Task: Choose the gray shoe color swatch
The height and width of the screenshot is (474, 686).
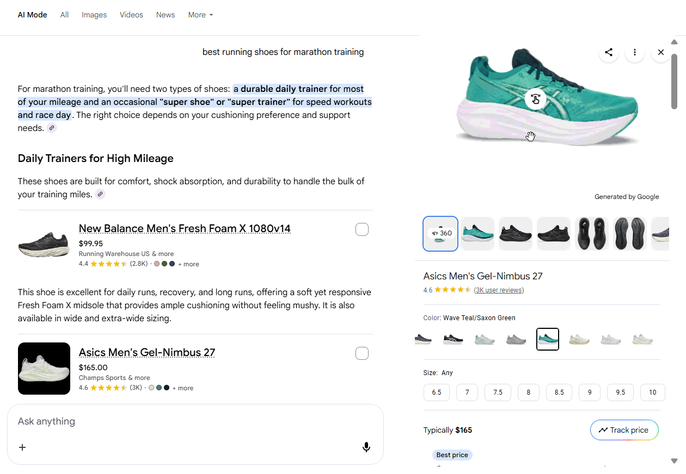Action: 516,340
